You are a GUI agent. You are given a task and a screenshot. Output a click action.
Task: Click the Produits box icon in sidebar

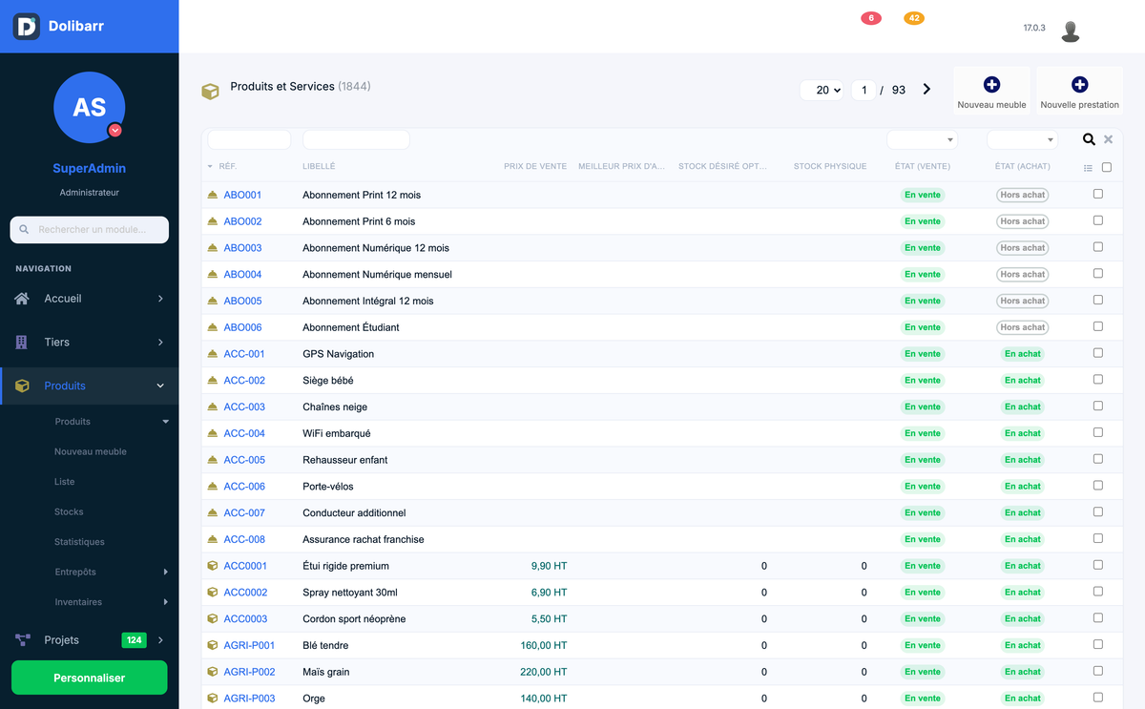click(x=23, y=386)
